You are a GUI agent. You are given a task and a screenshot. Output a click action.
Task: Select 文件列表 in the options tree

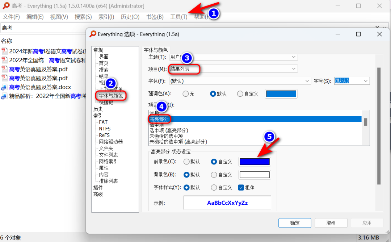tap(108, 155)
